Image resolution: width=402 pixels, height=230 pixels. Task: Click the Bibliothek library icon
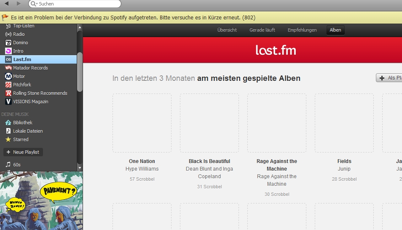coord(8,123)
